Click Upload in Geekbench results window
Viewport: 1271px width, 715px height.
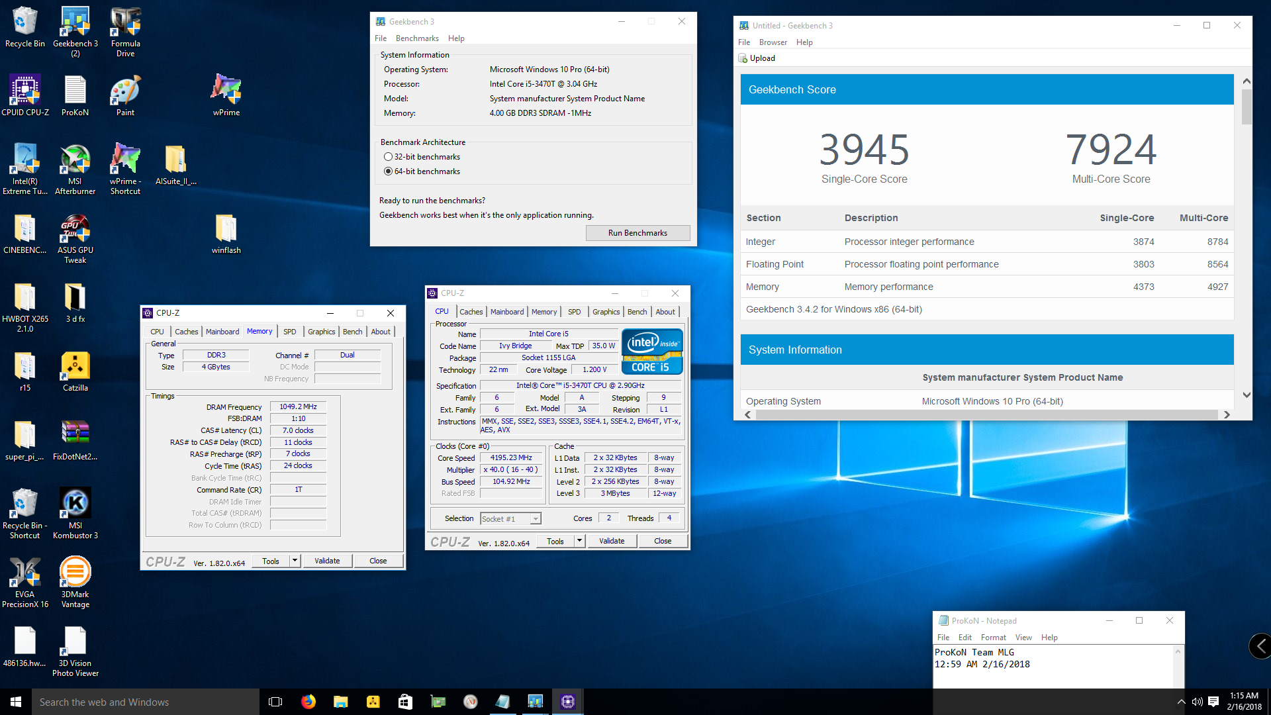point(757,58)
